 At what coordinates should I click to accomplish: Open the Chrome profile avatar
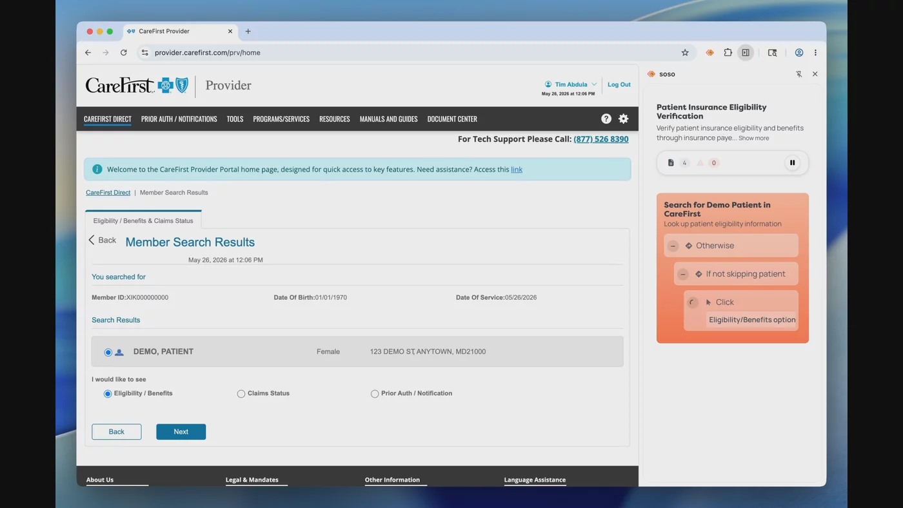point(799,53)
